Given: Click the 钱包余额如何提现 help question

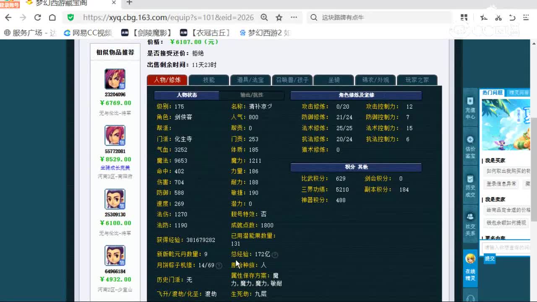Looking at the screenshot, I should pyautogui.click(x=506, y=223).
